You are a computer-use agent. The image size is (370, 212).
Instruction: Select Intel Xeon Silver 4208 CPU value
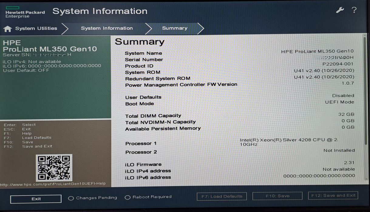click(289, 142)
